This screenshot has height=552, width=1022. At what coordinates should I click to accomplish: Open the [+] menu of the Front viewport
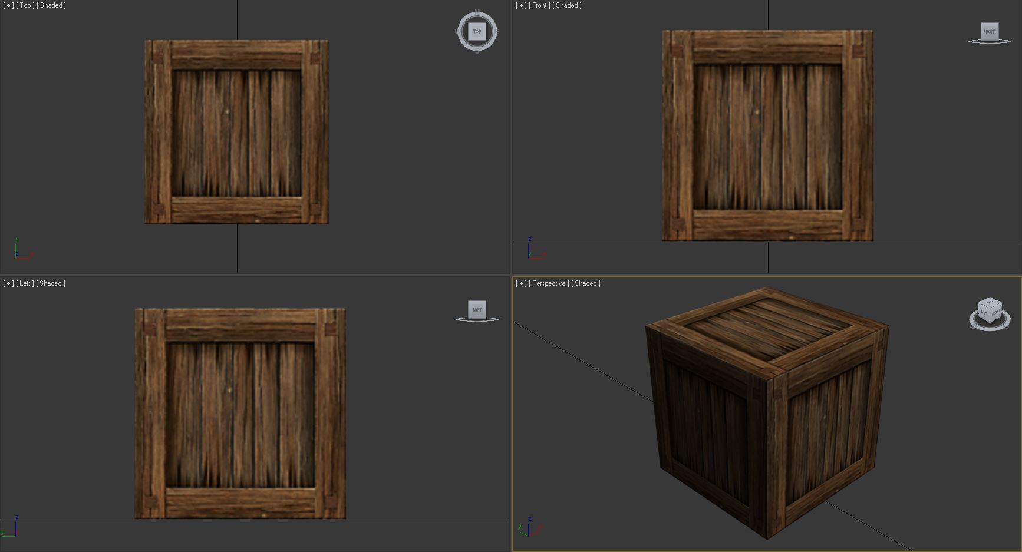521,5
